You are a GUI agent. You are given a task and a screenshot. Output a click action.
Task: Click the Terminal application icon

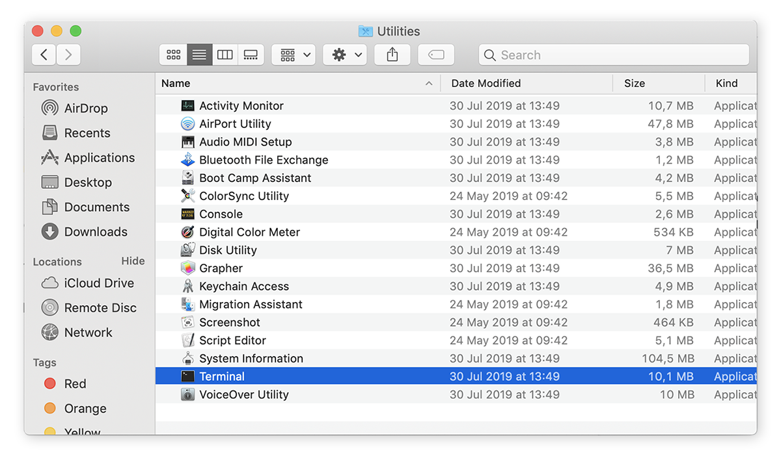(189, 376)
